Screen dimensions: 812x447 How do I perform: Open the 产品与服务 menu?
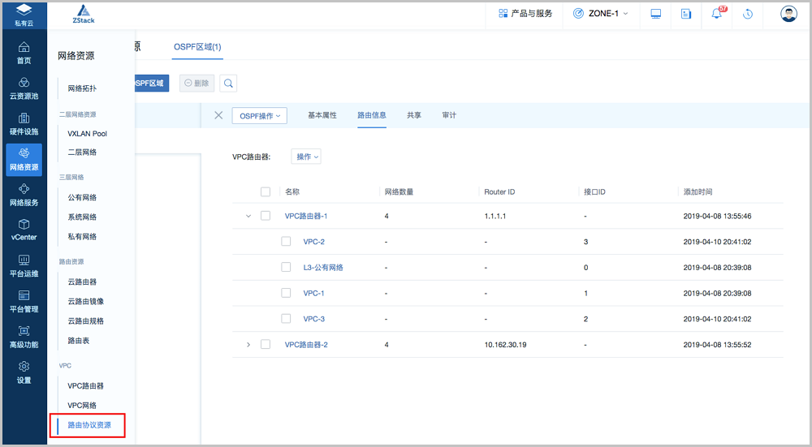click(x=525, y=14)
